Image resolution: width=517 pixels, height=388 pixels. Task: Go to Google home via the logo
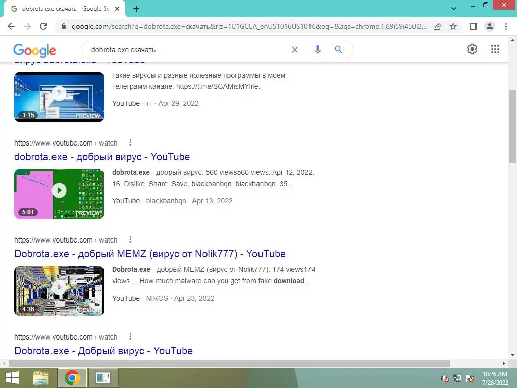pos(35,50)
